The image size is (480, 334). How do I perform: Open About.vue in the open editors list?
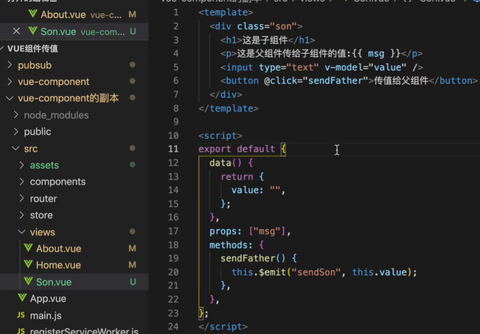[x=74, y=14]
